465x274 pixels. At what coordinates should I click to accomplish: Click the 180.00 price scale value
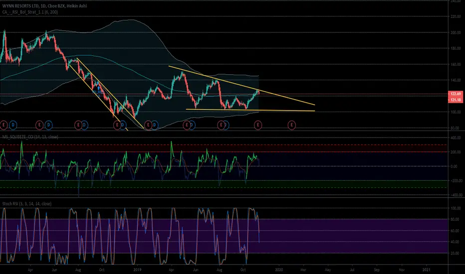tap(456, 48)
